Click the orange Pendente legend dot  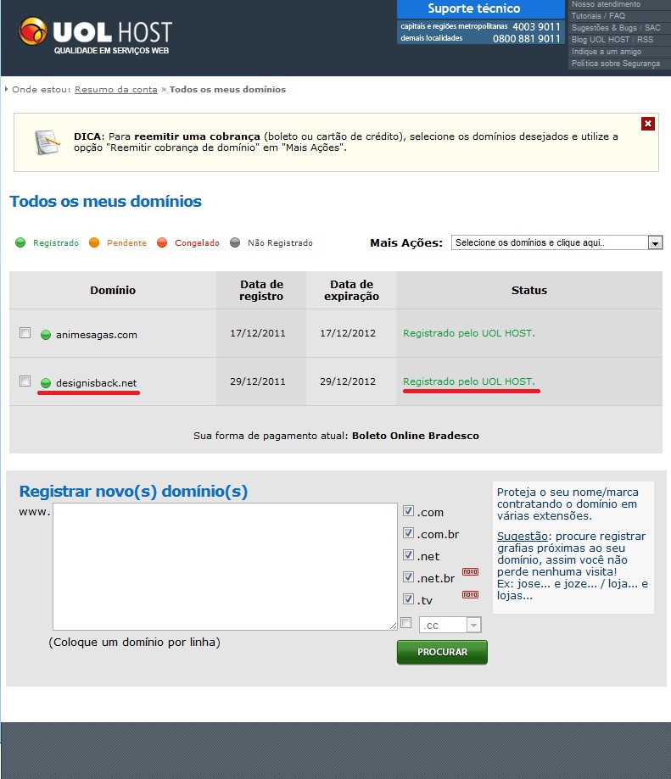pyautogui.click(x=94, y=242)
